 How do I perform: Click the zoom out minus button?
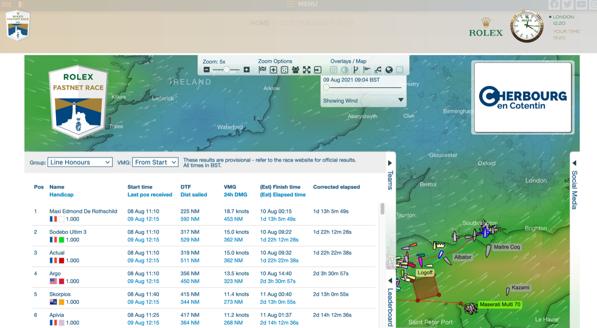[x=207, y=70]
